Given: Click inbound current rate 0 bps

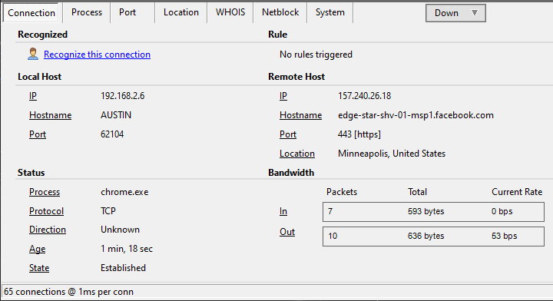Looking at the screenshot, I should [502, 211].
